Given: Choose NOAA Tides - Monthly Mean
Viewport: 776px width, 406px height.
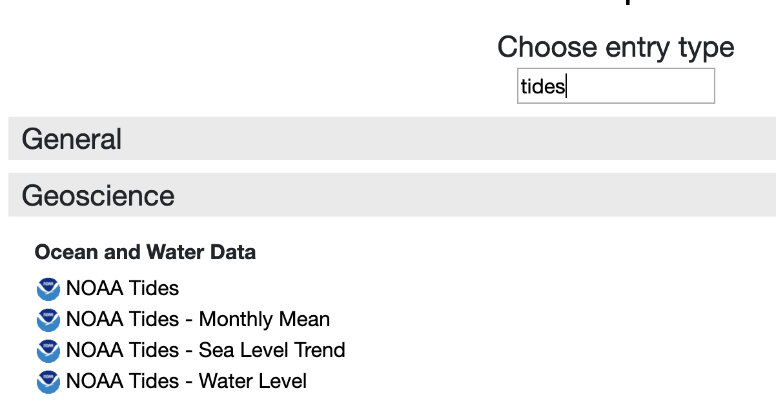Looking at the screenshot, I should [198, 319].
